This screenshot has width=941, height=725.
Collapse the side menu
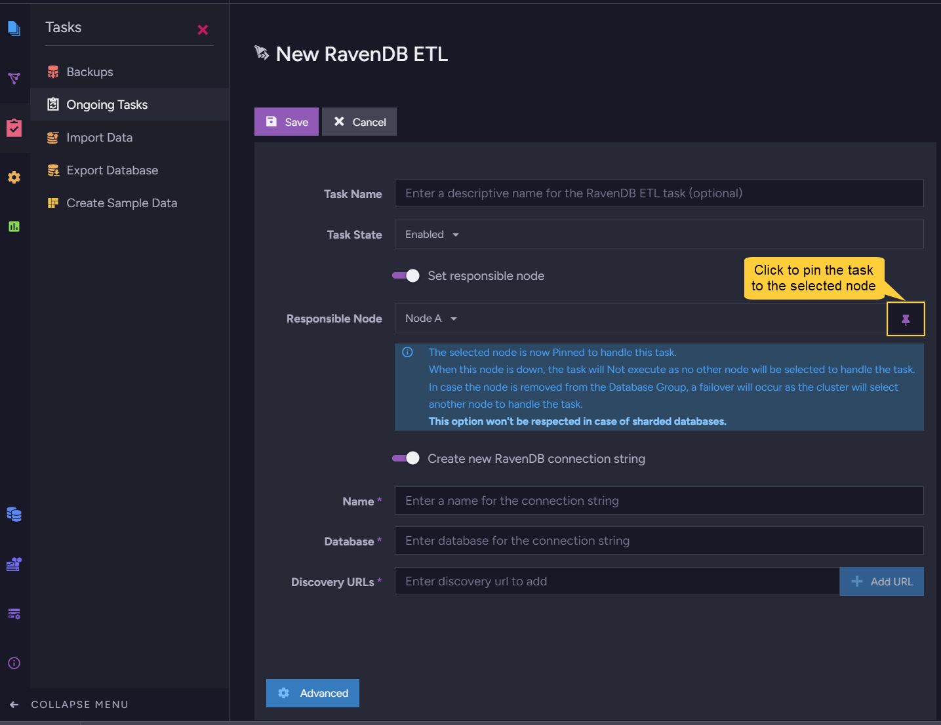point(69,705)
